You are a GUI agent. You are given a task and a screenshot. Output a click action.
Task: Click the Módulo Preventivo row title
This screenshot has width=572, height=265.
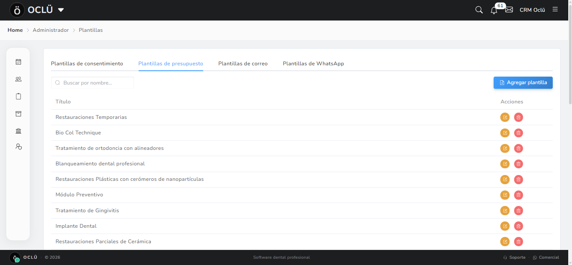79,195
